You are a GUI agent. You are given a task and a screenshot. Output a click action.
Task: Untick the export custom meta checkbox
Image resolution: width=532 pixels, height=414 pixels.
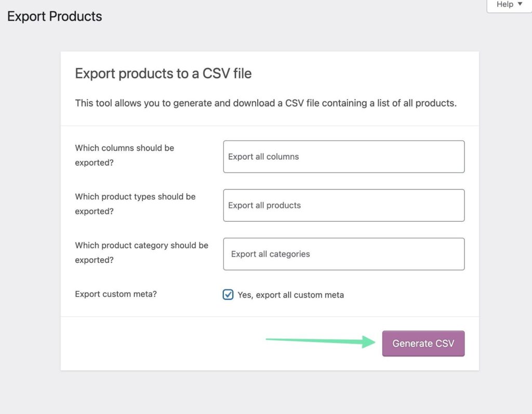pos(228,295)
